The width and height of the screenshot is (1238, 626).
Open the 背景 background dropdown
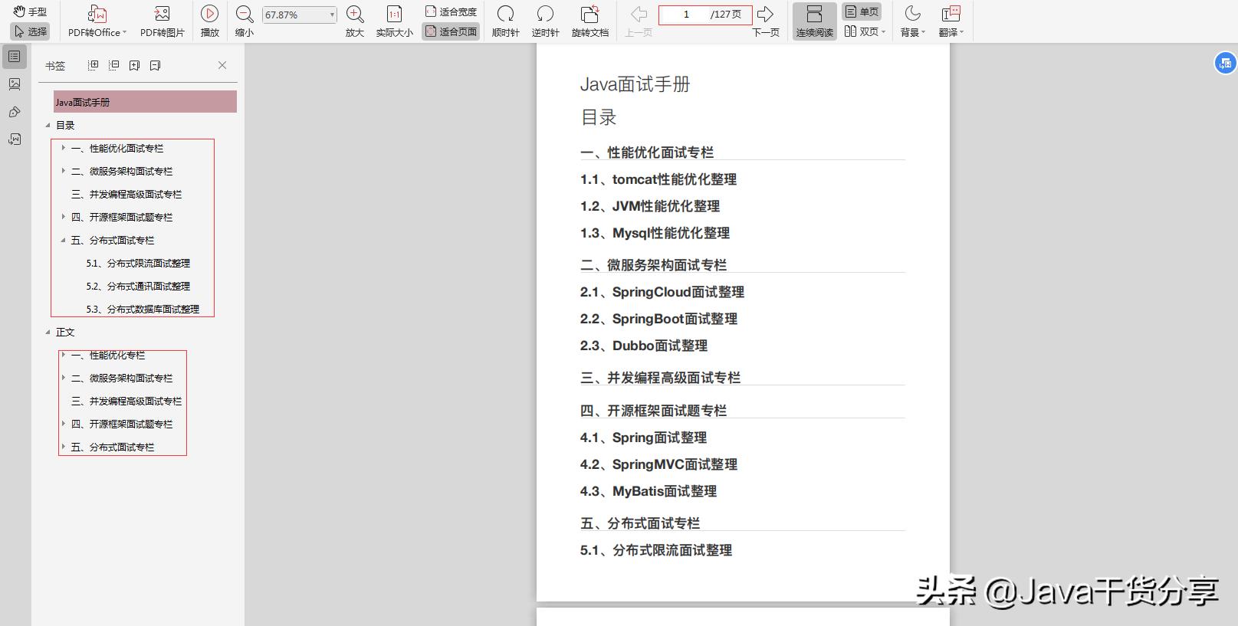pos(912,21)
